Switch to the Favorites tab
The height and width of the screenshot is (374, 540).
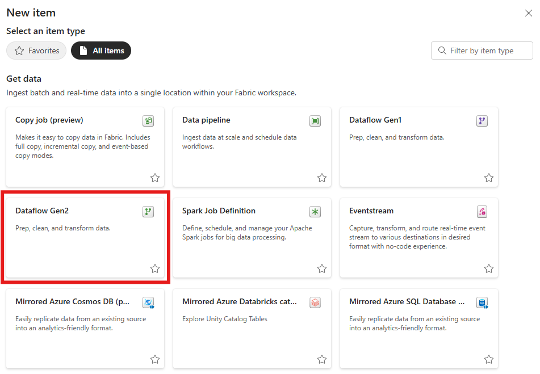point(36,51)
